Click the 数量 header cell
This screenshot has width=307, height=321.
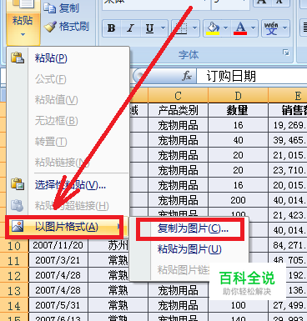tap(238, 110)
